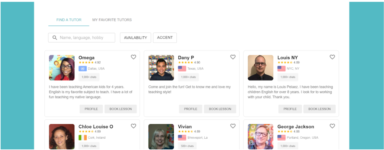Image resolution: width=384 pixels, height=150 pixels.
Task: Click the heart icon on Vivian's card
Action: (233, 126)
